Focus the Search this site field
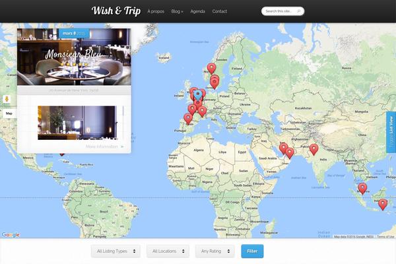396x264 pixels. [282, 11]
